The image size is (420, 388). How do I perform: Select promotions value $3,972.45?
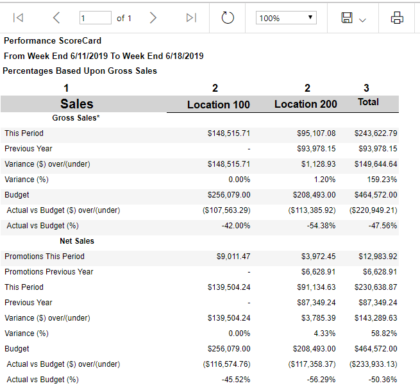[318, 257]
